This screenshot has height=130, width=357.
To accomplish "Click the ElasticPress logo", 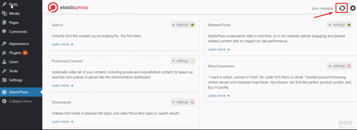I will (x=68, y=8).
